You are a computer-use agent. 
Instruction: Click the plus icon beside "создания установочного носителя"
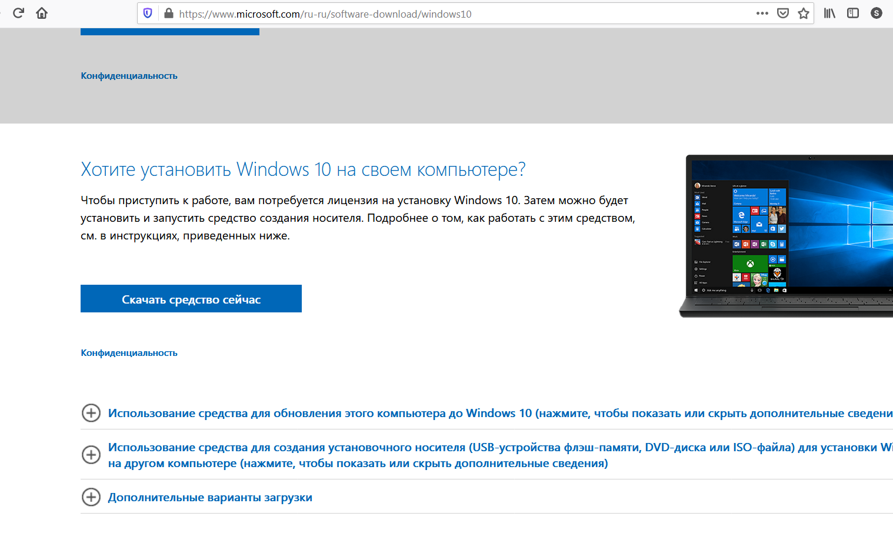click(x=91, y=455)
